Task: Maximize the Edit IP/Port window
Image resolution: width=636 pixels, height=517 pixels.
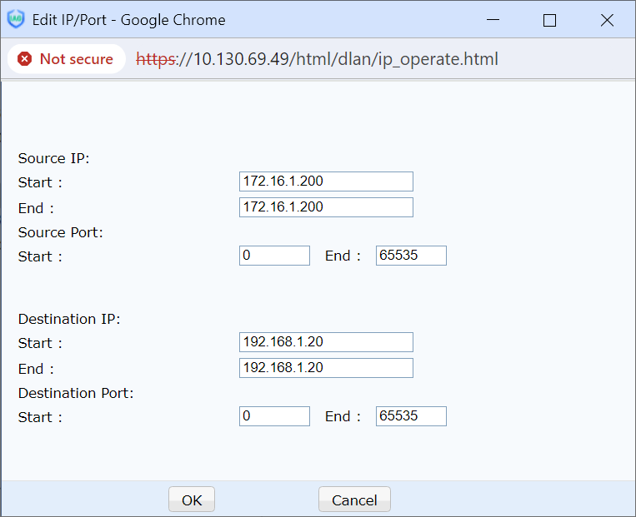Action: click(x=549, y=20)
